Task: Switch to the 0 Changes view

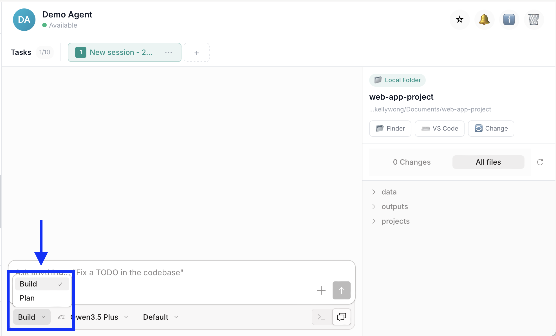Action: point(412,162)
